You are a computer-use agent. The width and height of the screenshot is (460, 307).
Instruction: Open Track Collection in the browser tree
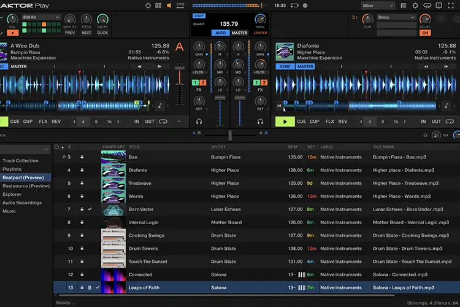[x=20, y=161]
